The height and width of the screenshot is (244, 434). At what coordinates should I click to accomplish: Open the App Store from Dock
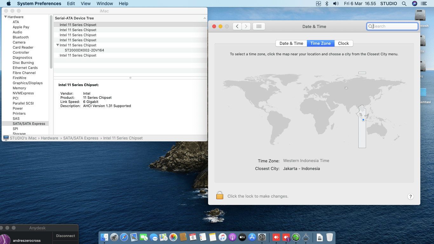coord(252,237)
